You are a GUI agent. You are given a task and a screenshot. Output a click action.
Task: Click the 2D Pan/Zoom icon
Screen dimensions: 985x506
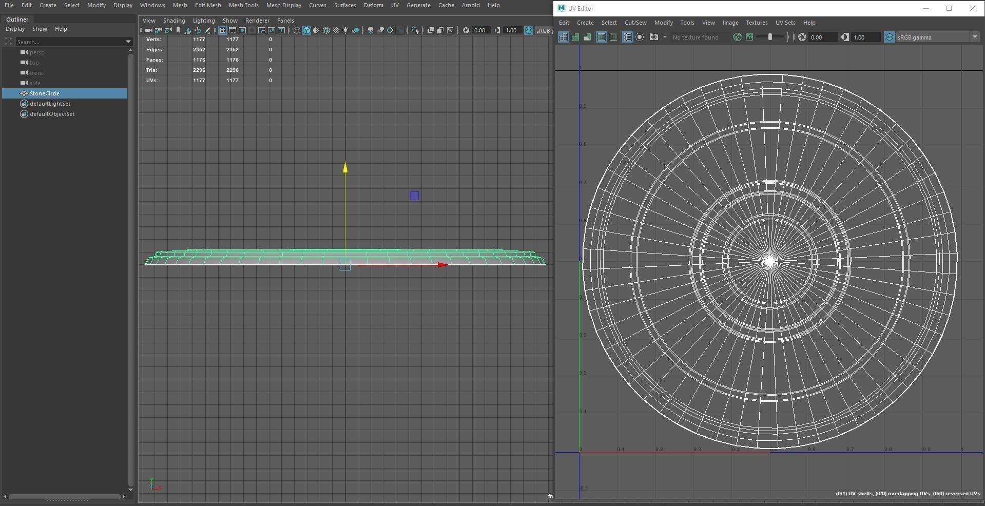click(198, 30)
